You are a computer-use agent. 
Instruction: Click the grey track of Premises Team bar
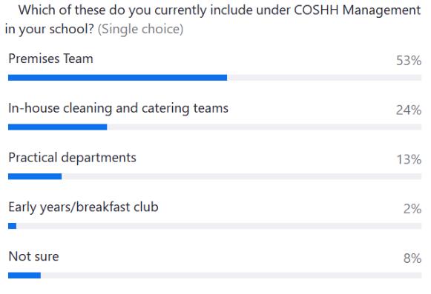(324, 78)
